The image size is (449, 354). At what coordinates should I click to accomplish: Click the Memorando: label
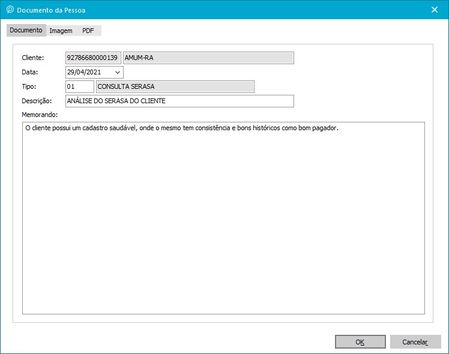click(x=40, y=115)
